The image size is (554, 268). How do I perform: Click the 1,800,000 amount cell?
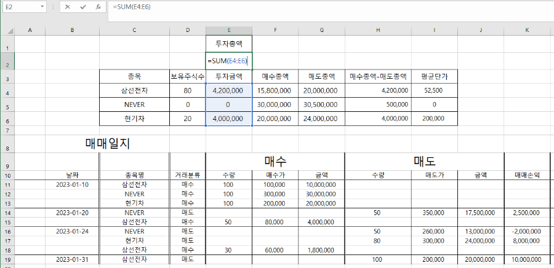pos(321,250)
